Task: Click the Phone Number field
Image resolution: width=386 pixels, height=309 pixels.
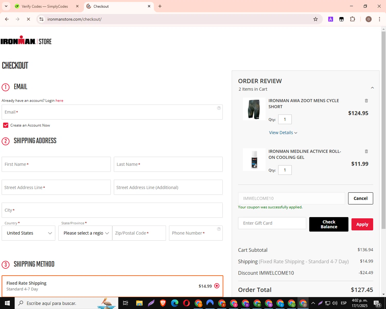Action: 196,233
